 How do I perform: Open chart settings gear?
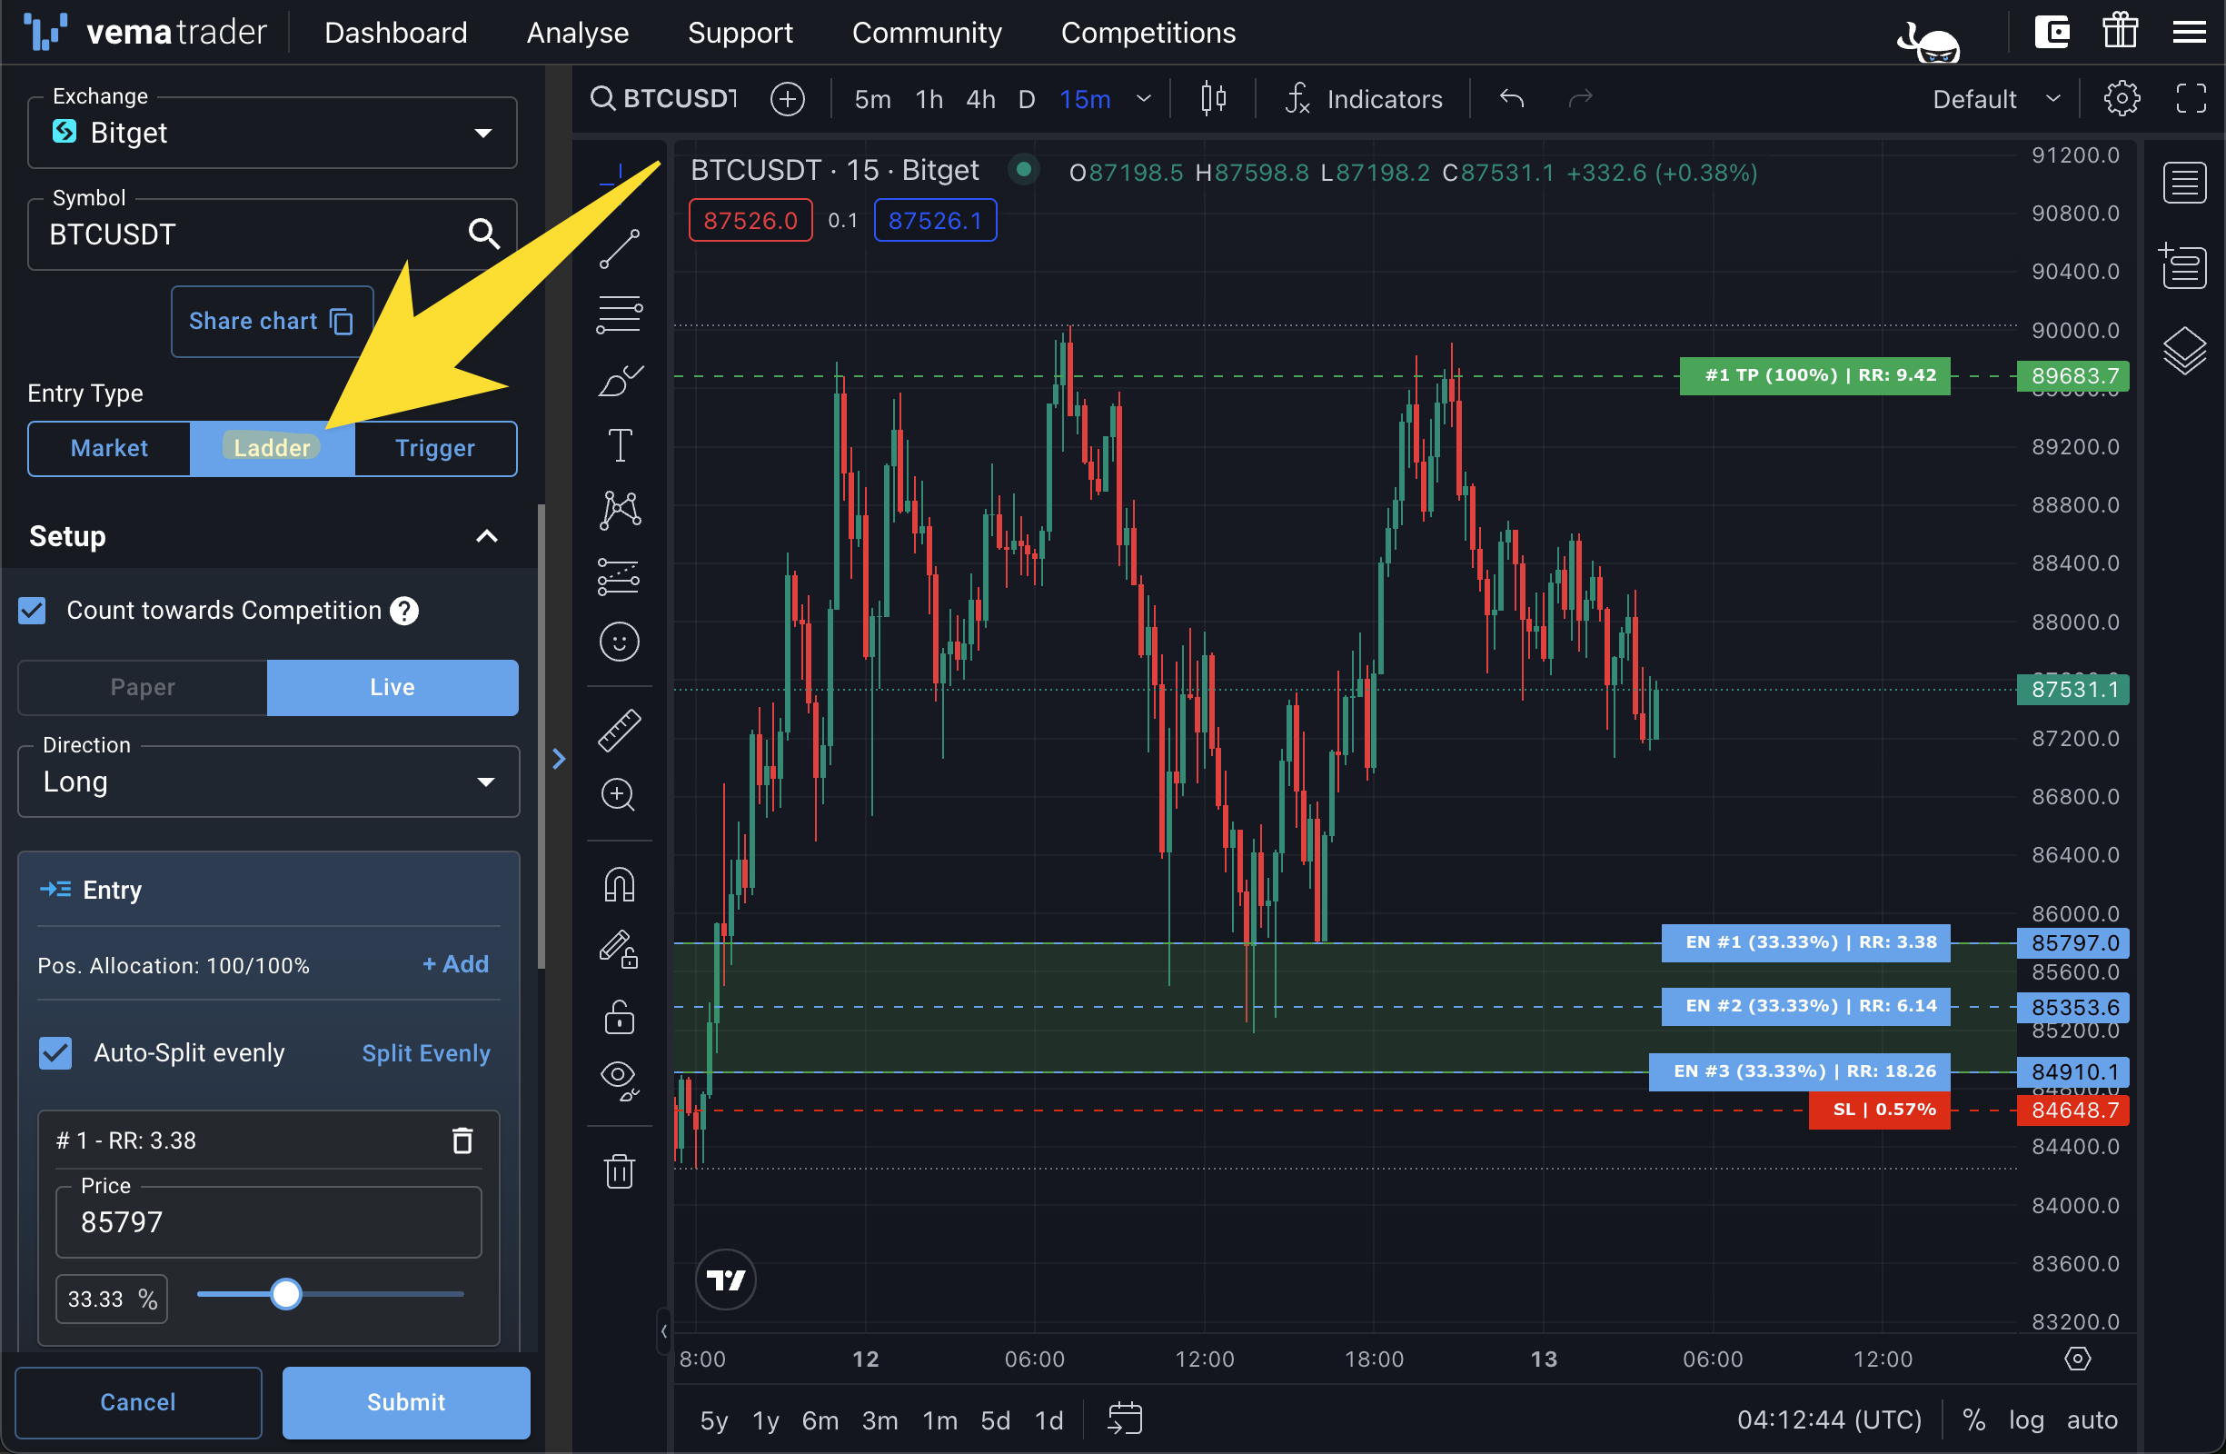2122,98
